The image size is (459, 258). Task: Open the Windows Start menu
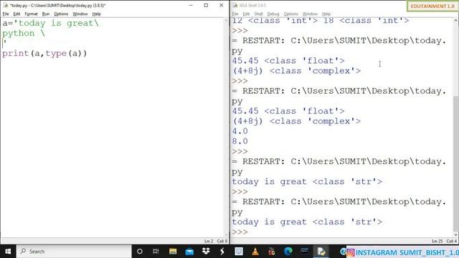coord(8,252)
